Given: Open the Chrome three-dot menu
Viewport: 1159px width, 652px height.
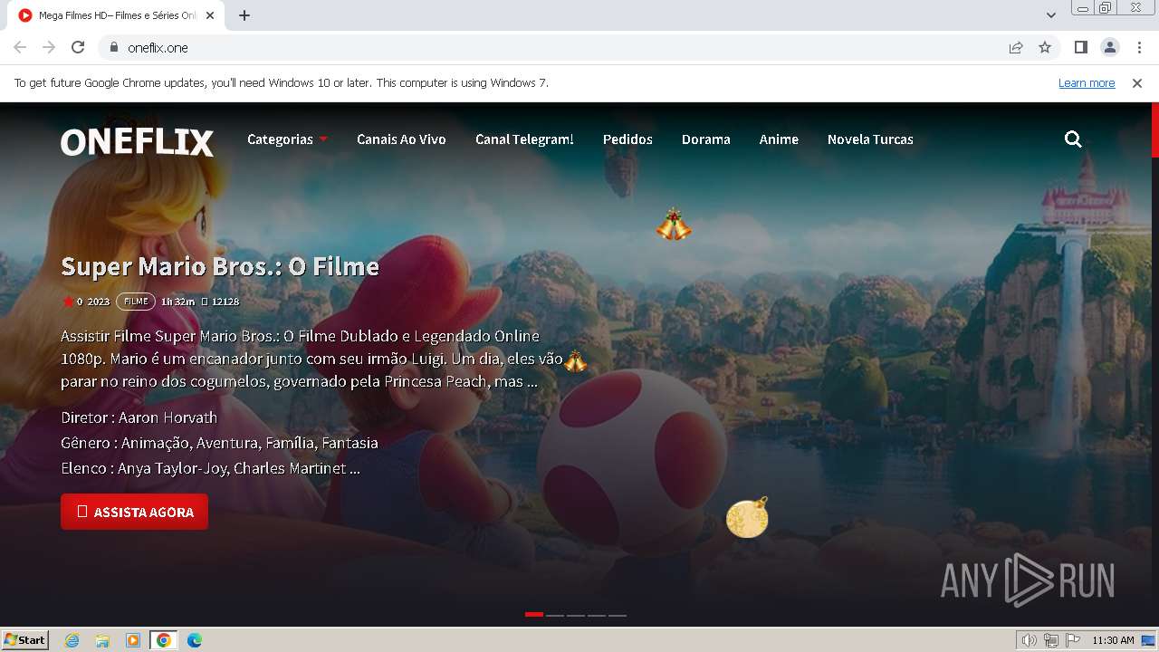Looking at the screenshot, I should pos(1138,47).
